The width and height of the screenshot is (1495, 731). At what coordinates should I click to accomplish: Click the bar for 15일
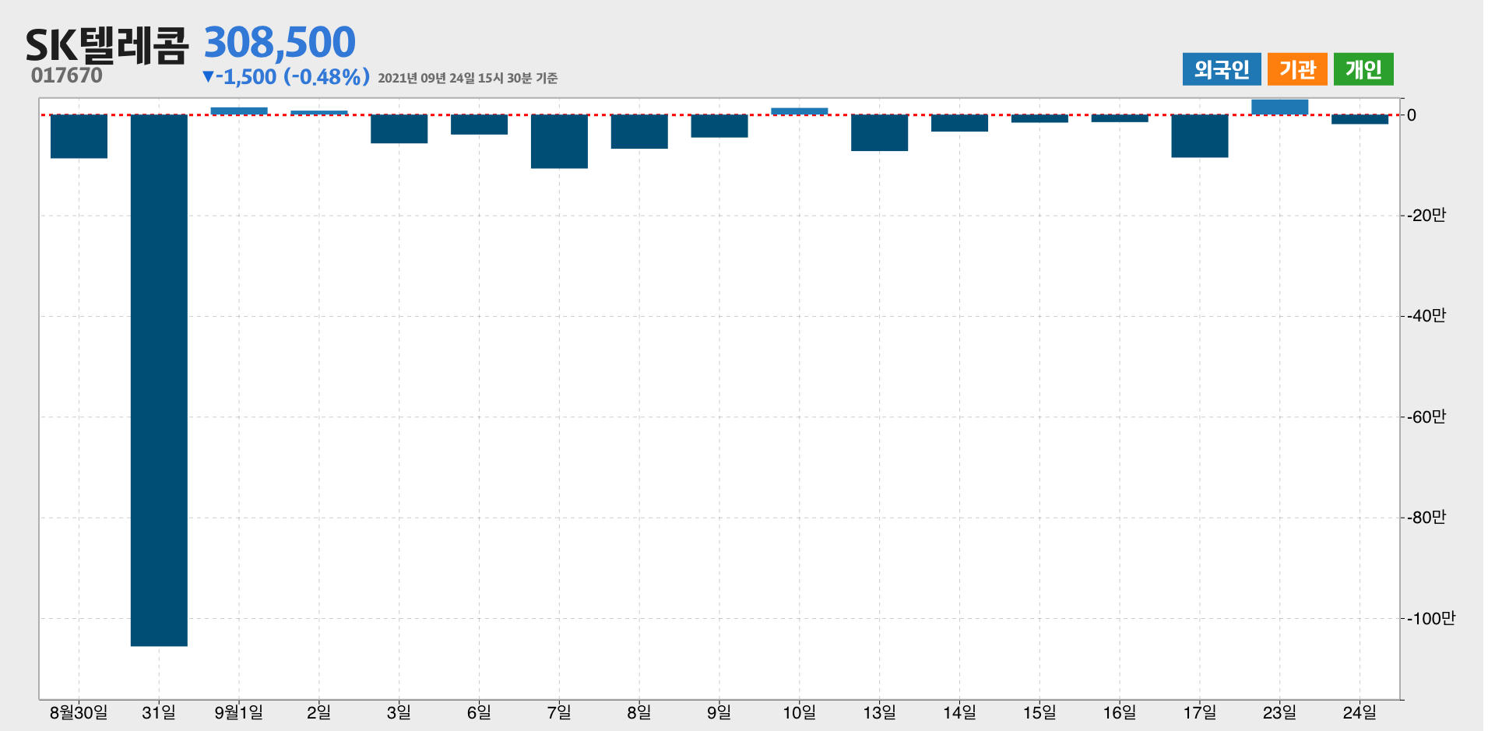1039,118
